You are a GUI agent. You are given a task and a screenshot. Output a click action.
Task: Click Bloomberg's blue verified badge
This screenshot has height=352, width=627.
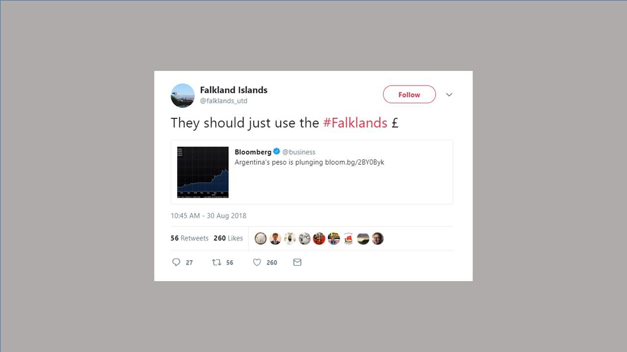277,152
